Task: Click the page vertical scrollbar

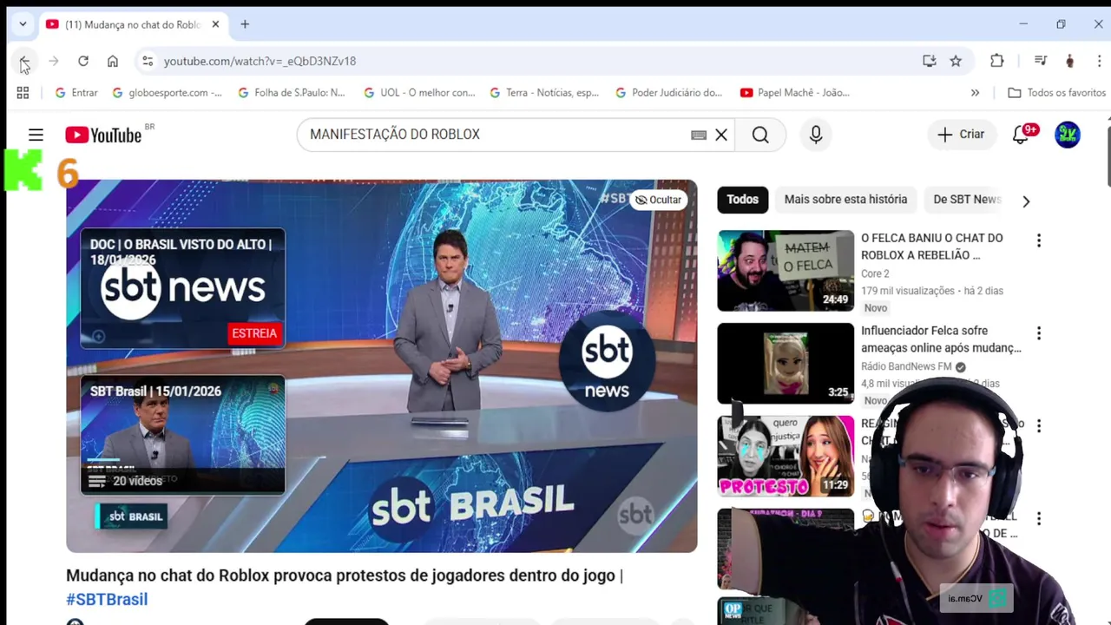Action: coord(1108,156)
